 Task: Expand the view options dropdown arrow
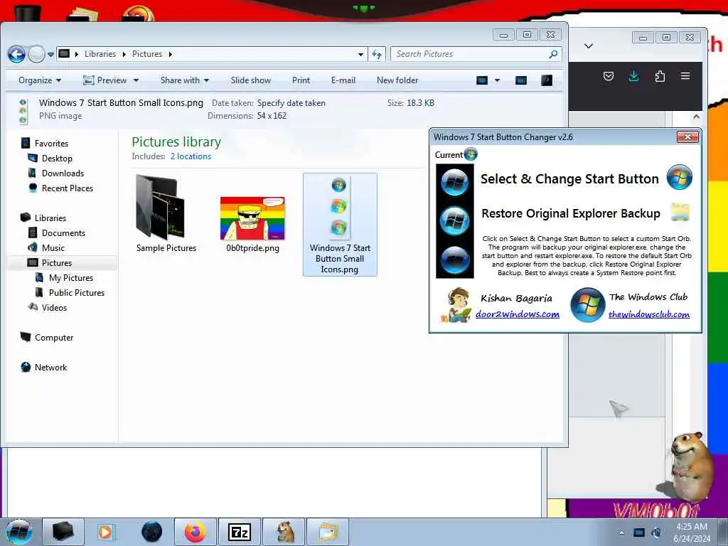coord(497,80)
